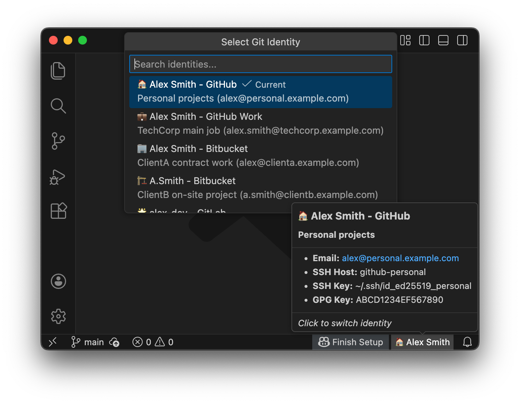The image size is (520, 404).
Task: Open the alex@personal.example.com email link
Action: click(400, 258)
